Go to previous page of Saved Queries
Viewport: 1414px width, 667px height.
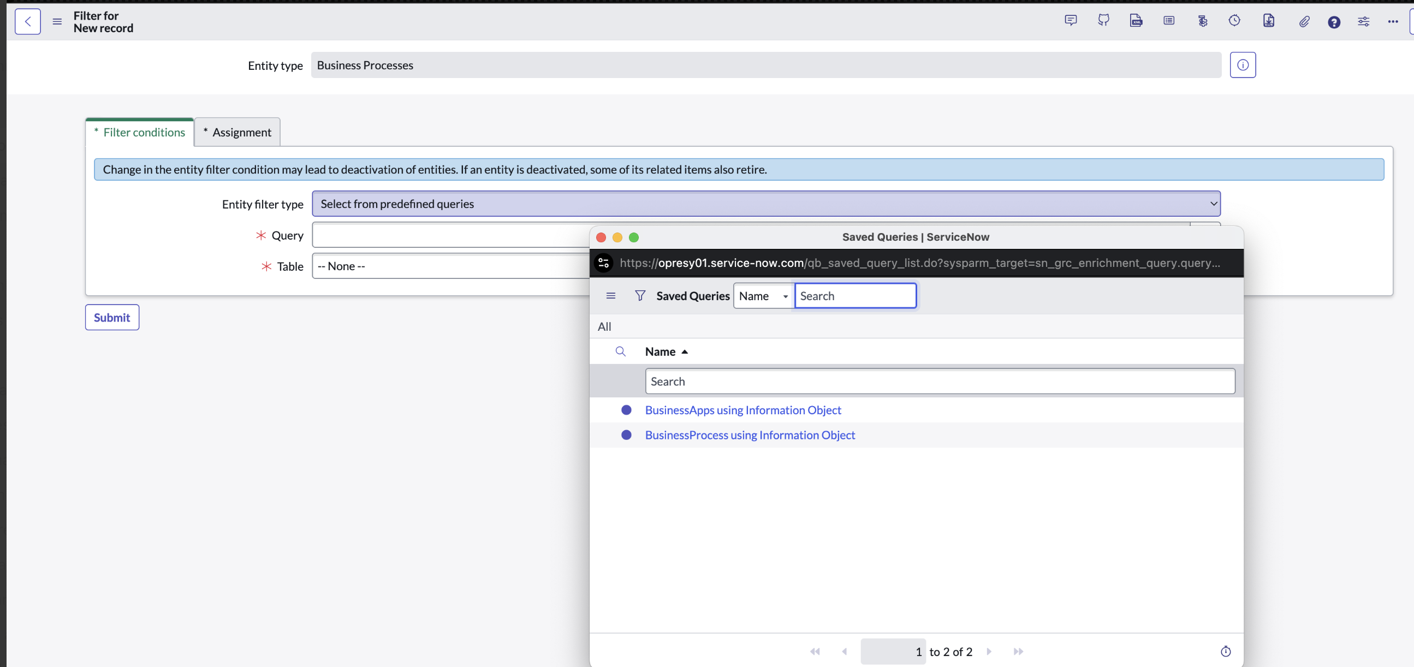[x=844, y=652]
